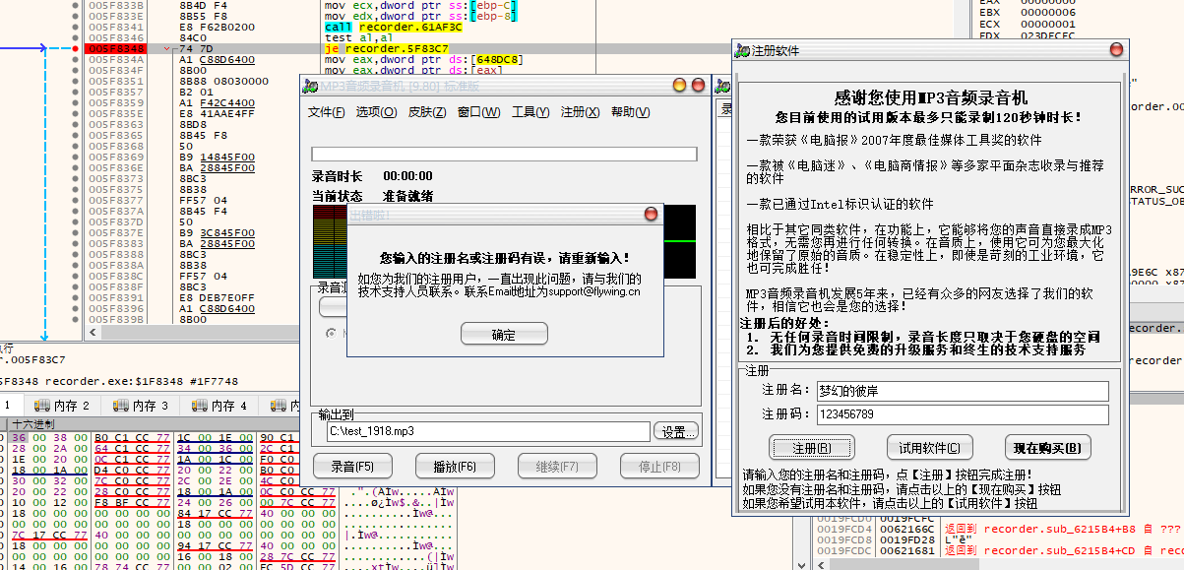Open the 注册(X) register menu

pos(581,112)
